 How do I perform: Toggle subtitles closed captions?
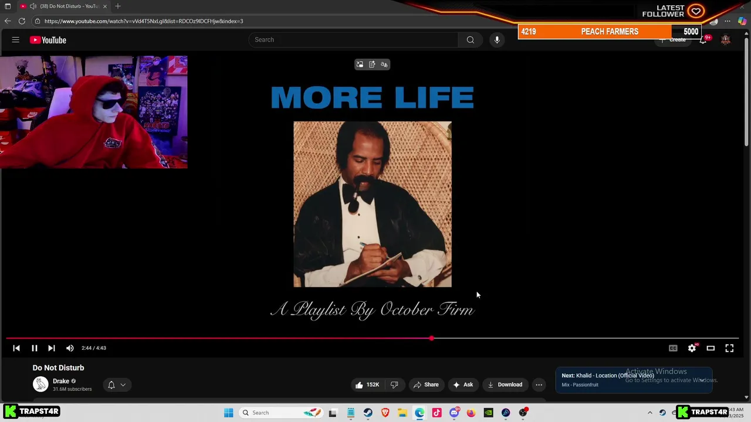(673, 348)
